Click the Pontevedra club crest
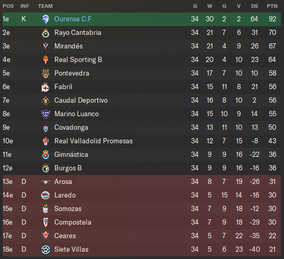This screenshot has width=284, height=259. click(45, 73)
